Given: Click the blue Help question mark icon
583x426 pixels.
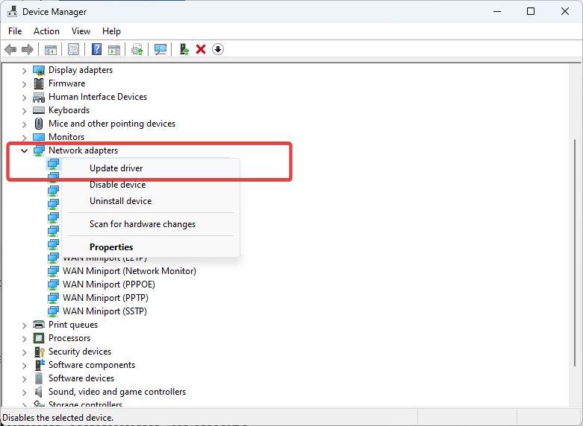Looking at the screenshot, I should point(97,49).
